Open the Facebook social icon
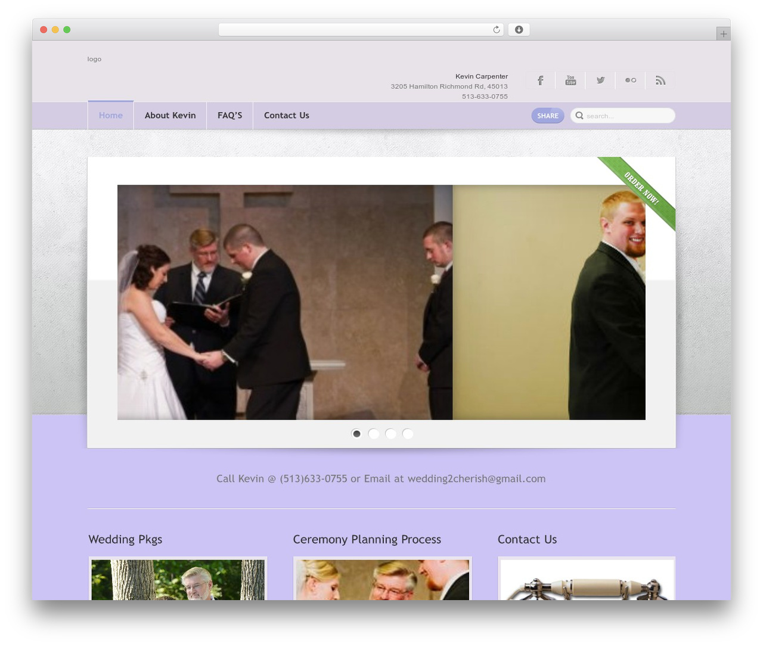Viewport: 763px width, 646px height. (540, 80)
